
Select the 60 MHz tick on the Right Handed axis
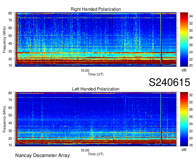tap(10, 28)
